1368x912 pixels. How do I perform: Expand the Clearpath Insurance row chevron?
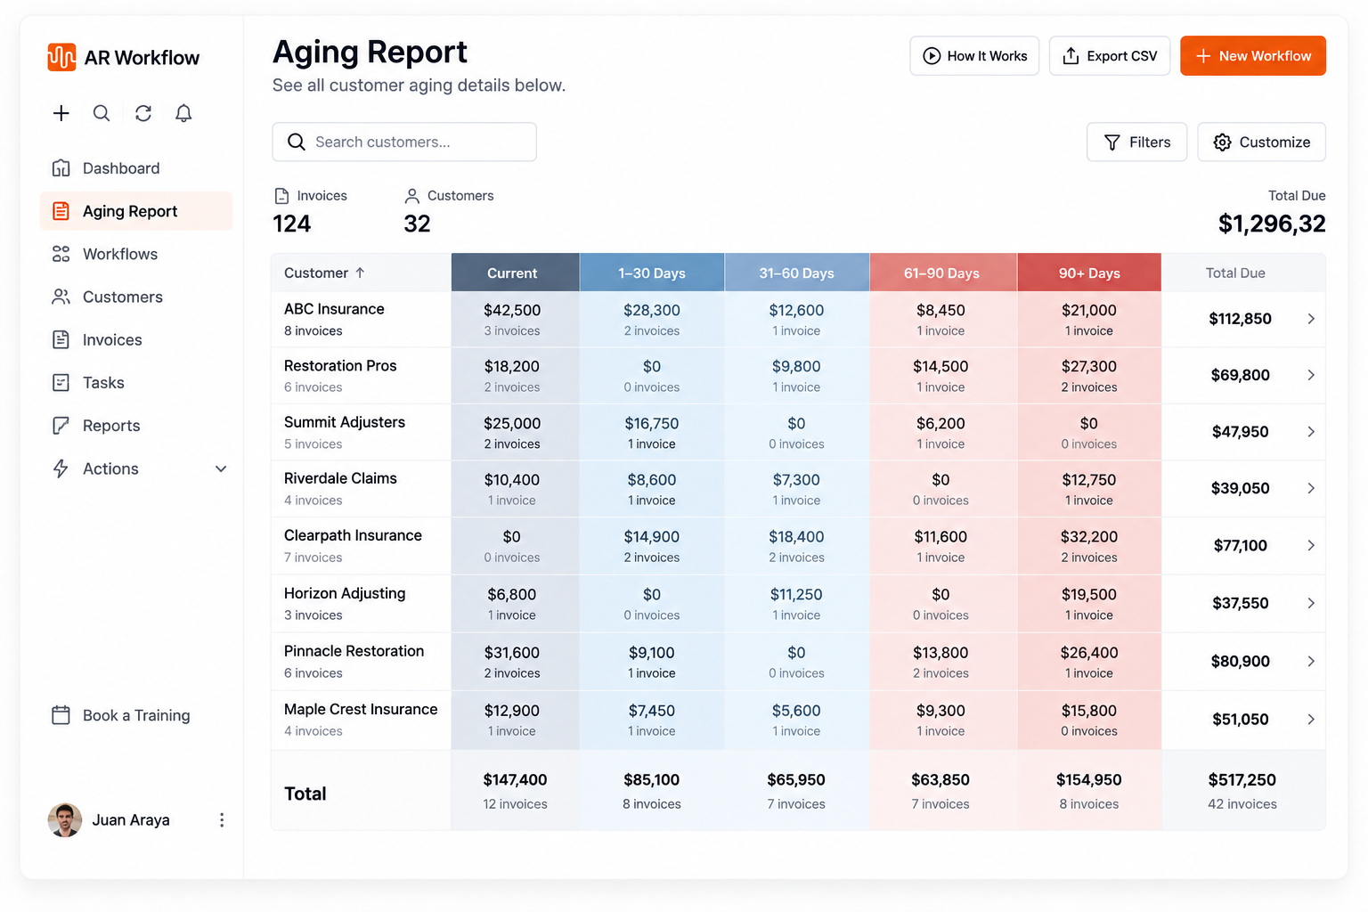point(1311,545)
